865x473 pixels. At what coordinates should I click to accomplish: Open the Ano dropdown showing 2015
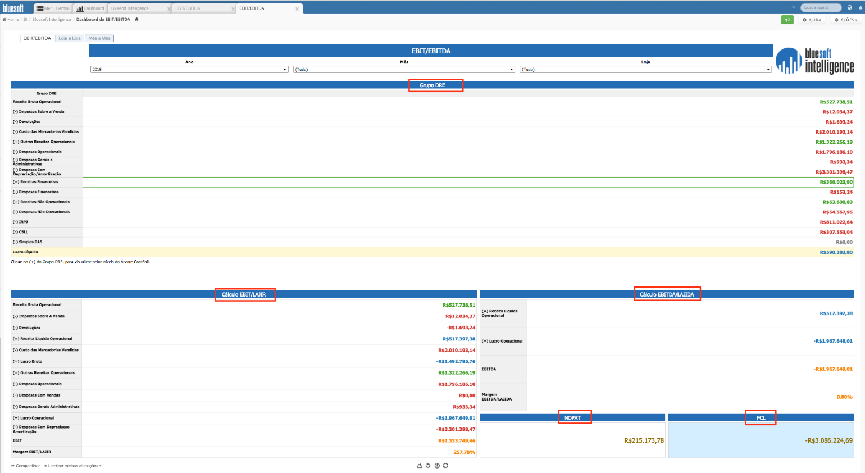189,69
